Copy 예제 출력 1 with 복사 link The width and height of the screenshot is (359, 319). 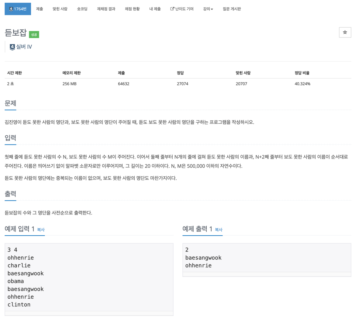click(x=219, y=230)
